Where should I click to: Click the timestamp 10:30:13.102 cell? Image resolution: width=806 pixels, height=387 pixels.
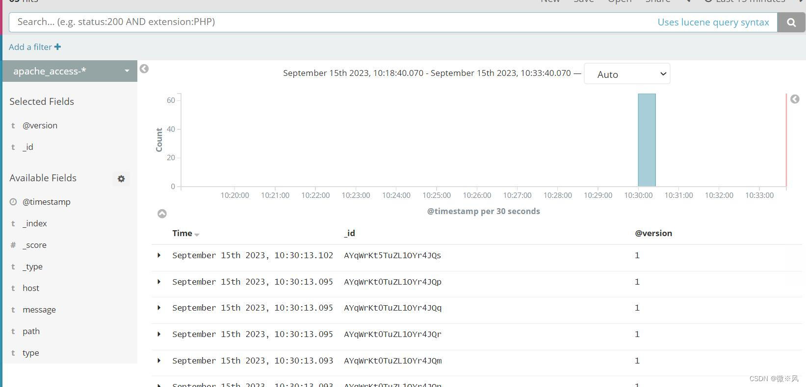point(253,255)
